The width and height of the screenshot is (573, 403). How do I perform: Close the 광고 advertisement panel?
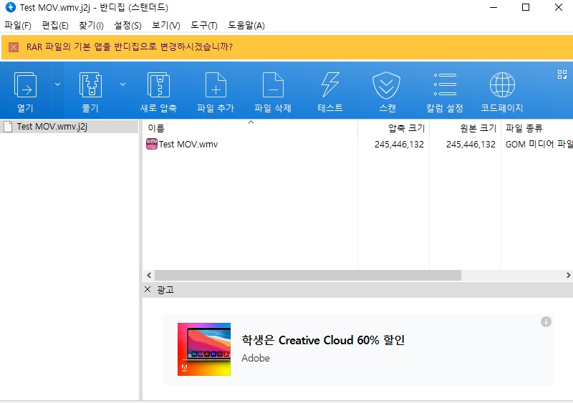coord(148,289)
